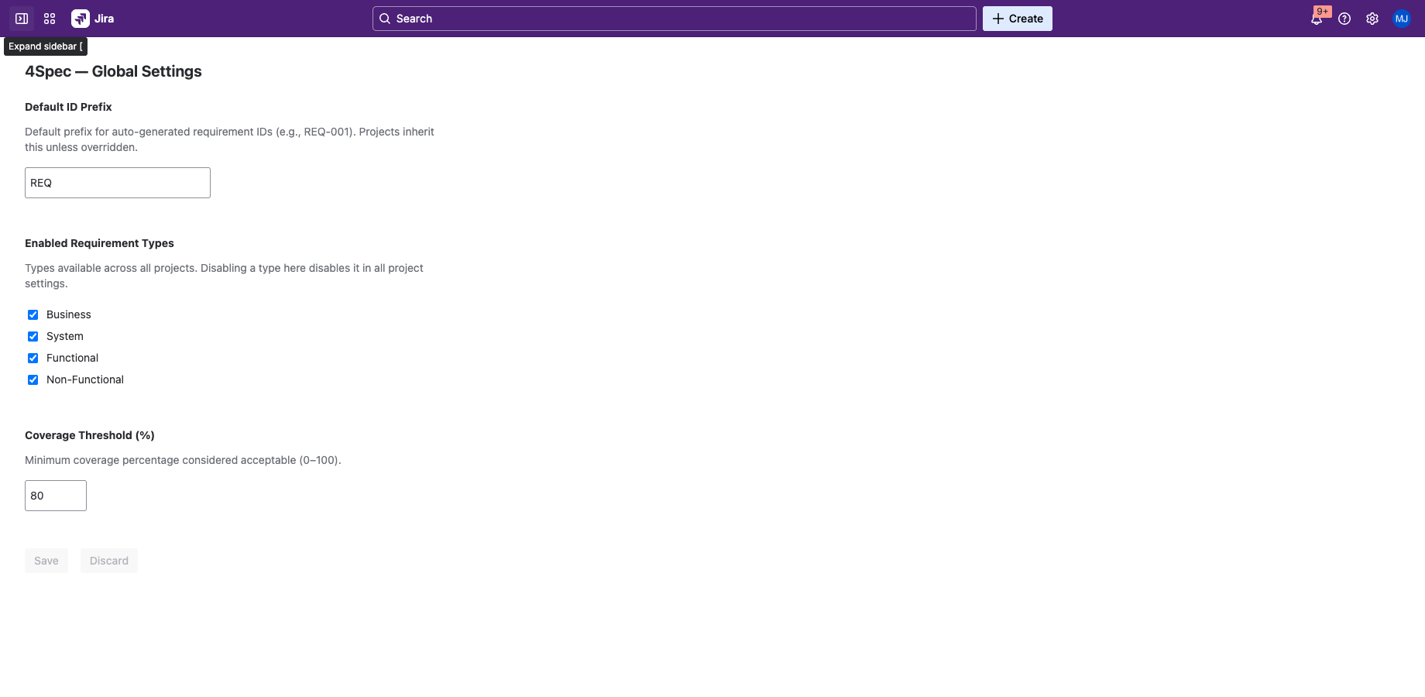The width and height of the screenshot is (1425, 697).
Task: Open the settings gear icon
Action: coord(1372,19)
